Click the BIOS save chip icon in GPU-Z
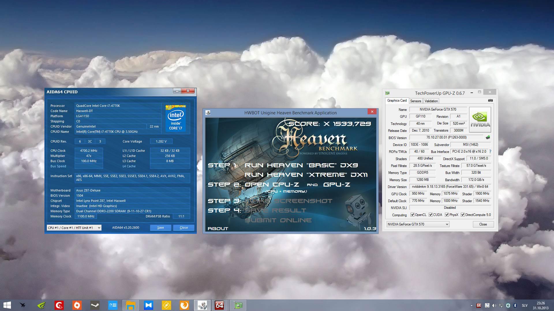The width and height of the screenshot is (554, 311). click(x=488, y=137)
